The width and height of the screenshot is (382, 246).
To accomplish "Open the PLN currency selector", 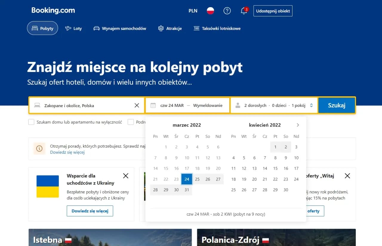I will click(192, 11).
